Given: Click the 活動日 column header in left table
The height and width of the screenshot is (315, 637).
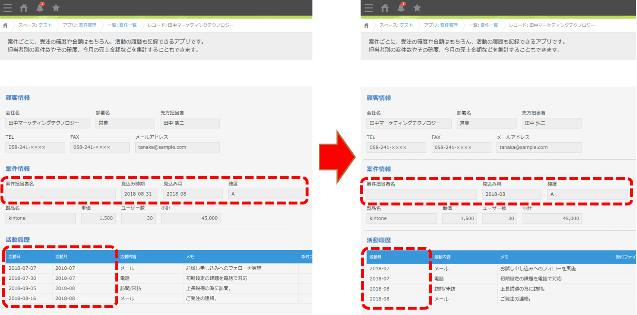Looking at the screenshot, I should tap(15, 257).
